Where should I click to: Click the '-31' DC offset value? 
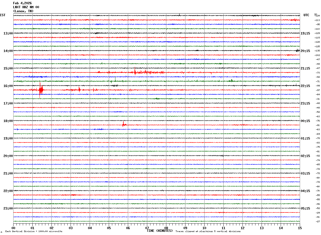click(x=318, y=99)
